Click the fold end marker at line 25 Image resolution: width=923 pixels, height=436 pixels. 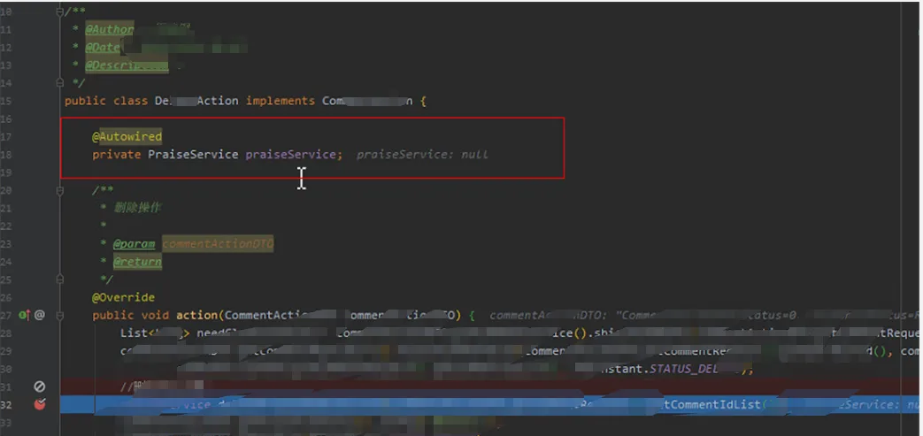pyautogui.click(x=59, y=279)
